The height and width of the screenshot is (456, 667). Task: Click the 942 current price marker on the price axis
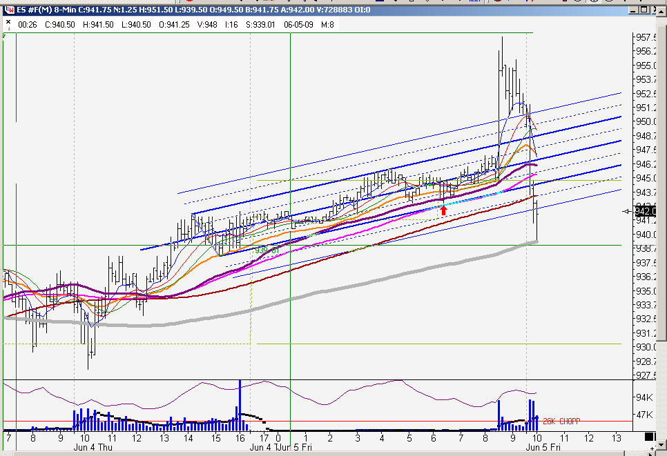pyautogui.click(x=644, y=211)
